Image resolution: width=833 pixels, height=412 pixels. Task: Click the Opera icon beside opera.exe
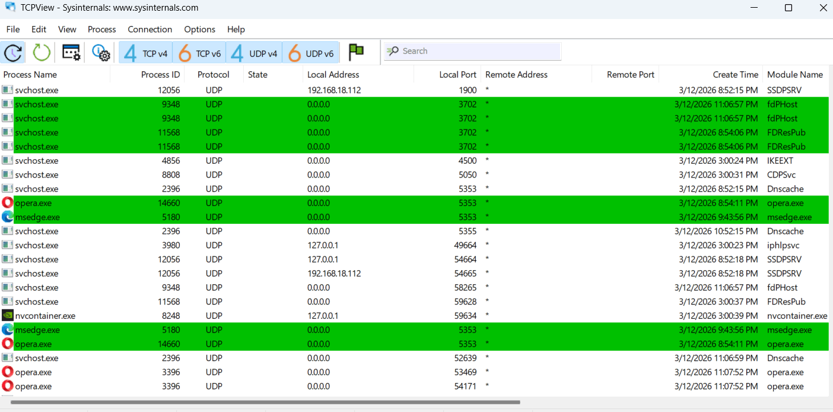pyautogui.click(x=7, y=202)
